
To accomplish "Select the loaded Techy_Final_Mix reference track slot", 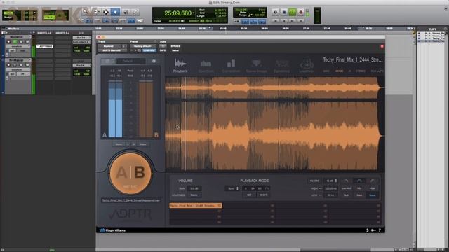I will tap(196, 205).
